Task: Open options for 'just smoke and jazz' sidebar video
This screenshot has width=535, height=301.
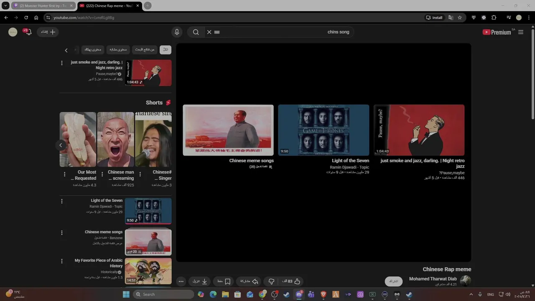Action: pyautogui.click(x=62, y=63)
